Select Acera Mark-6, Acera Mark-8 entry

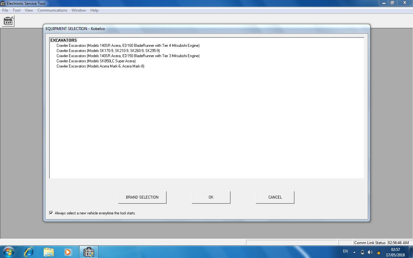pos(100,66)
